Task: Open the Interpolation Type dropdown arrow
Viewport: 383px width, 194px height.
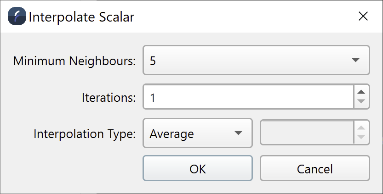Action: point(238,133)
